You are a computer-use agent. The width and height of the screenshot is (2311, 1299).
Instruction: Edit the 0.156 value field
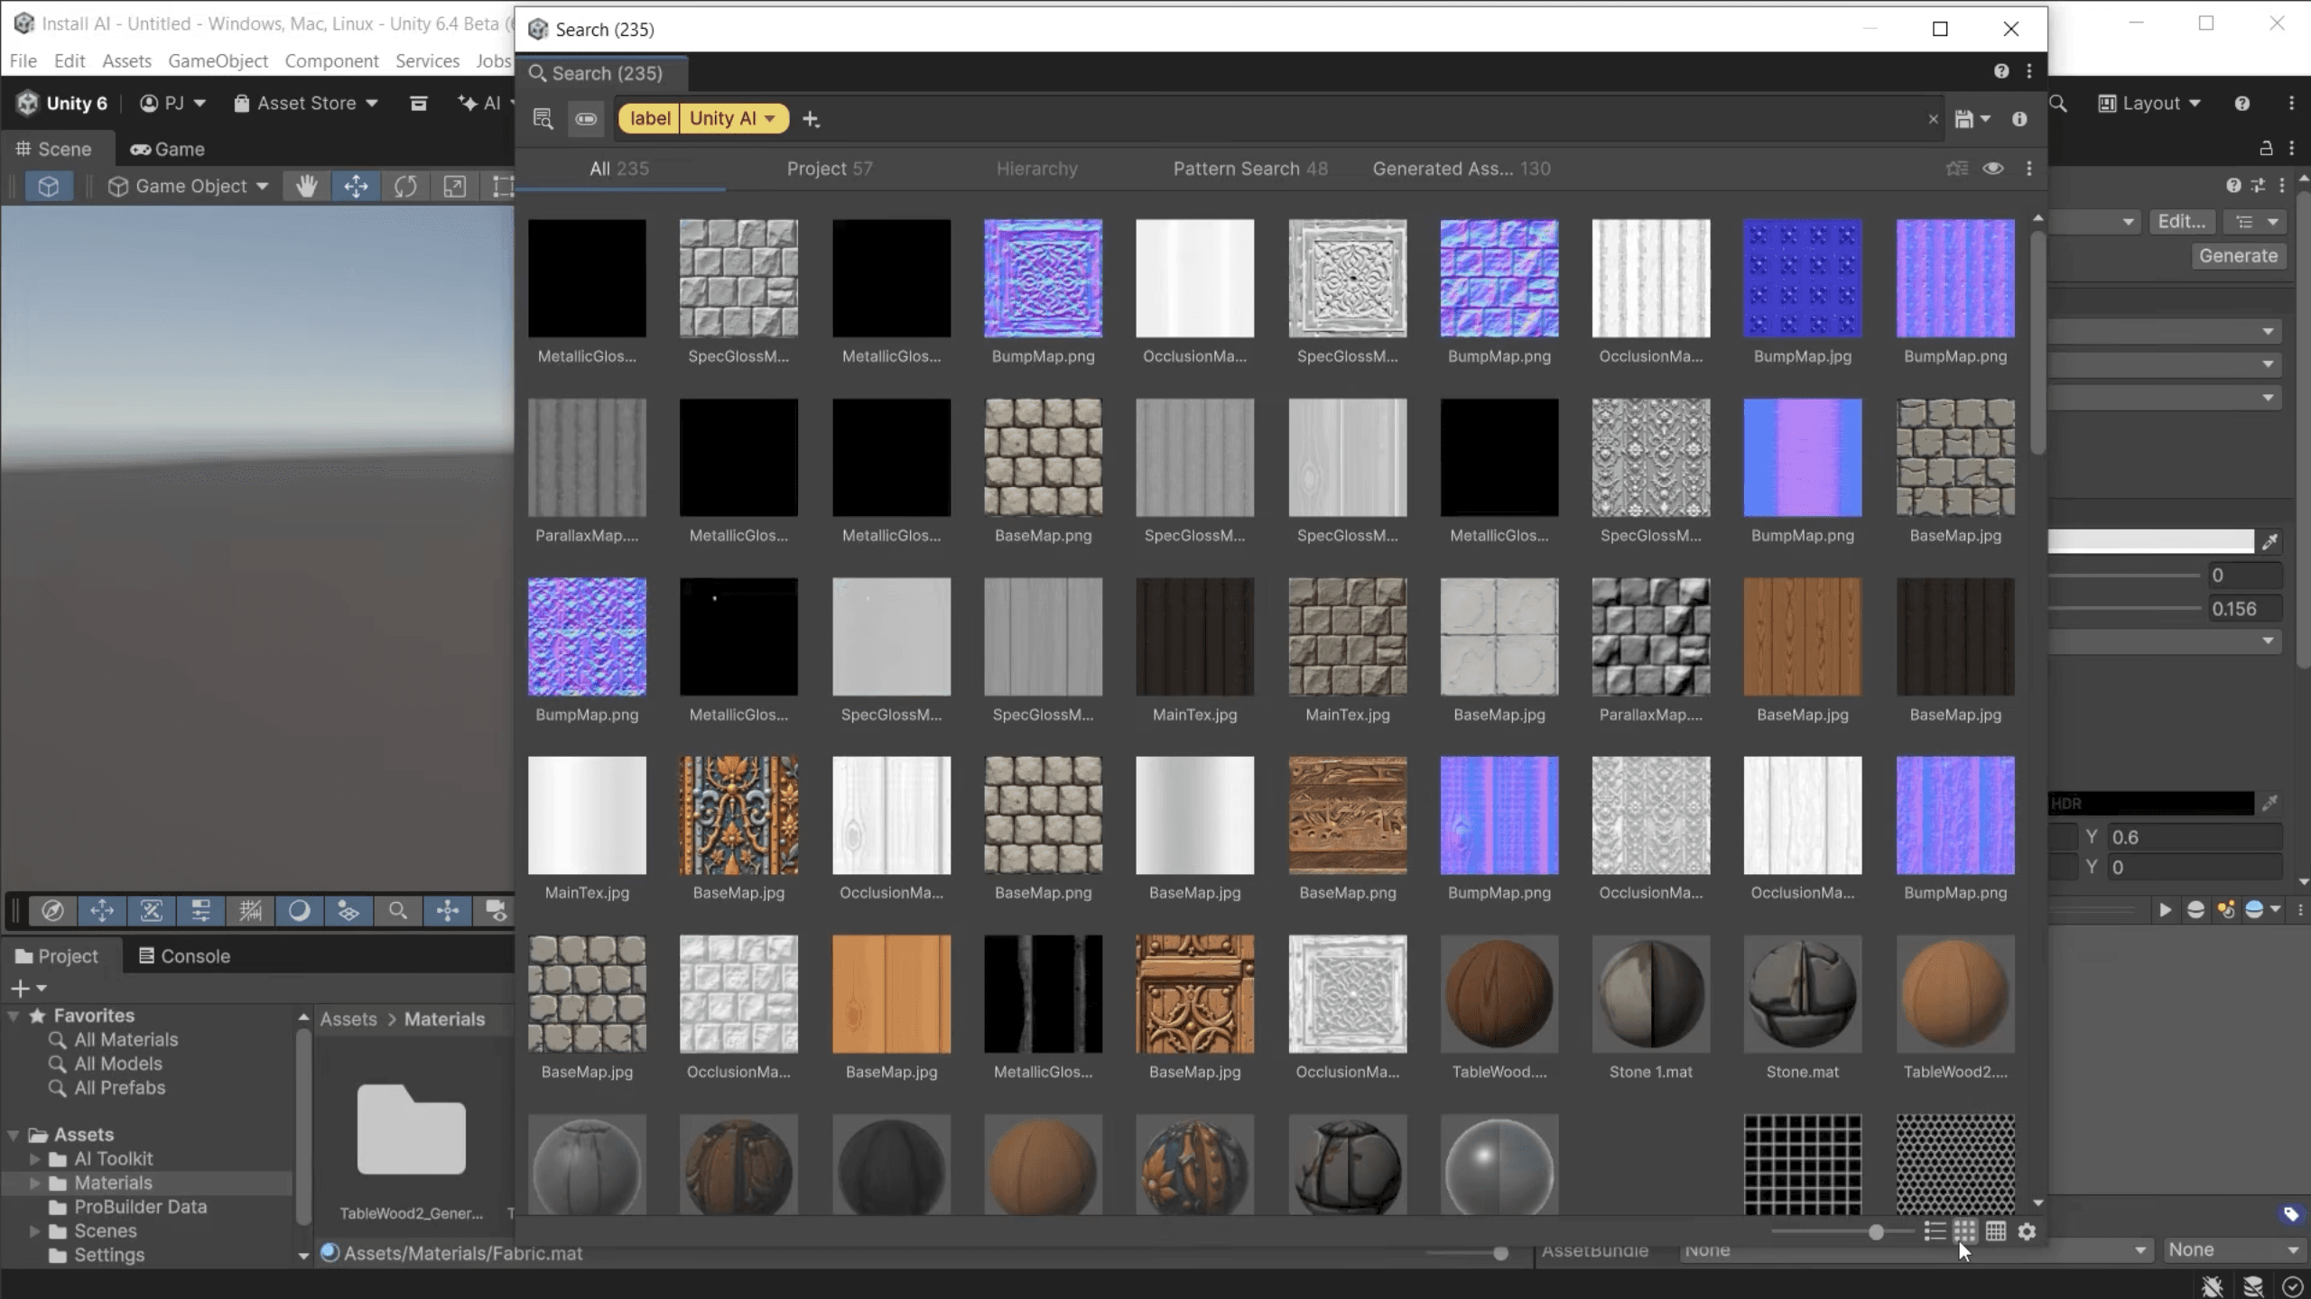pyautogui.click(x=2245, y=609)
